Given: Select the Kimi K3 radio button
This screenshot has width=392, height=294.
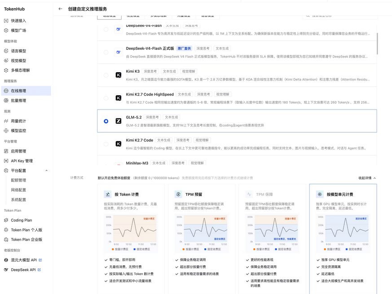Looking at the screenshot, I should coord(106,75).
